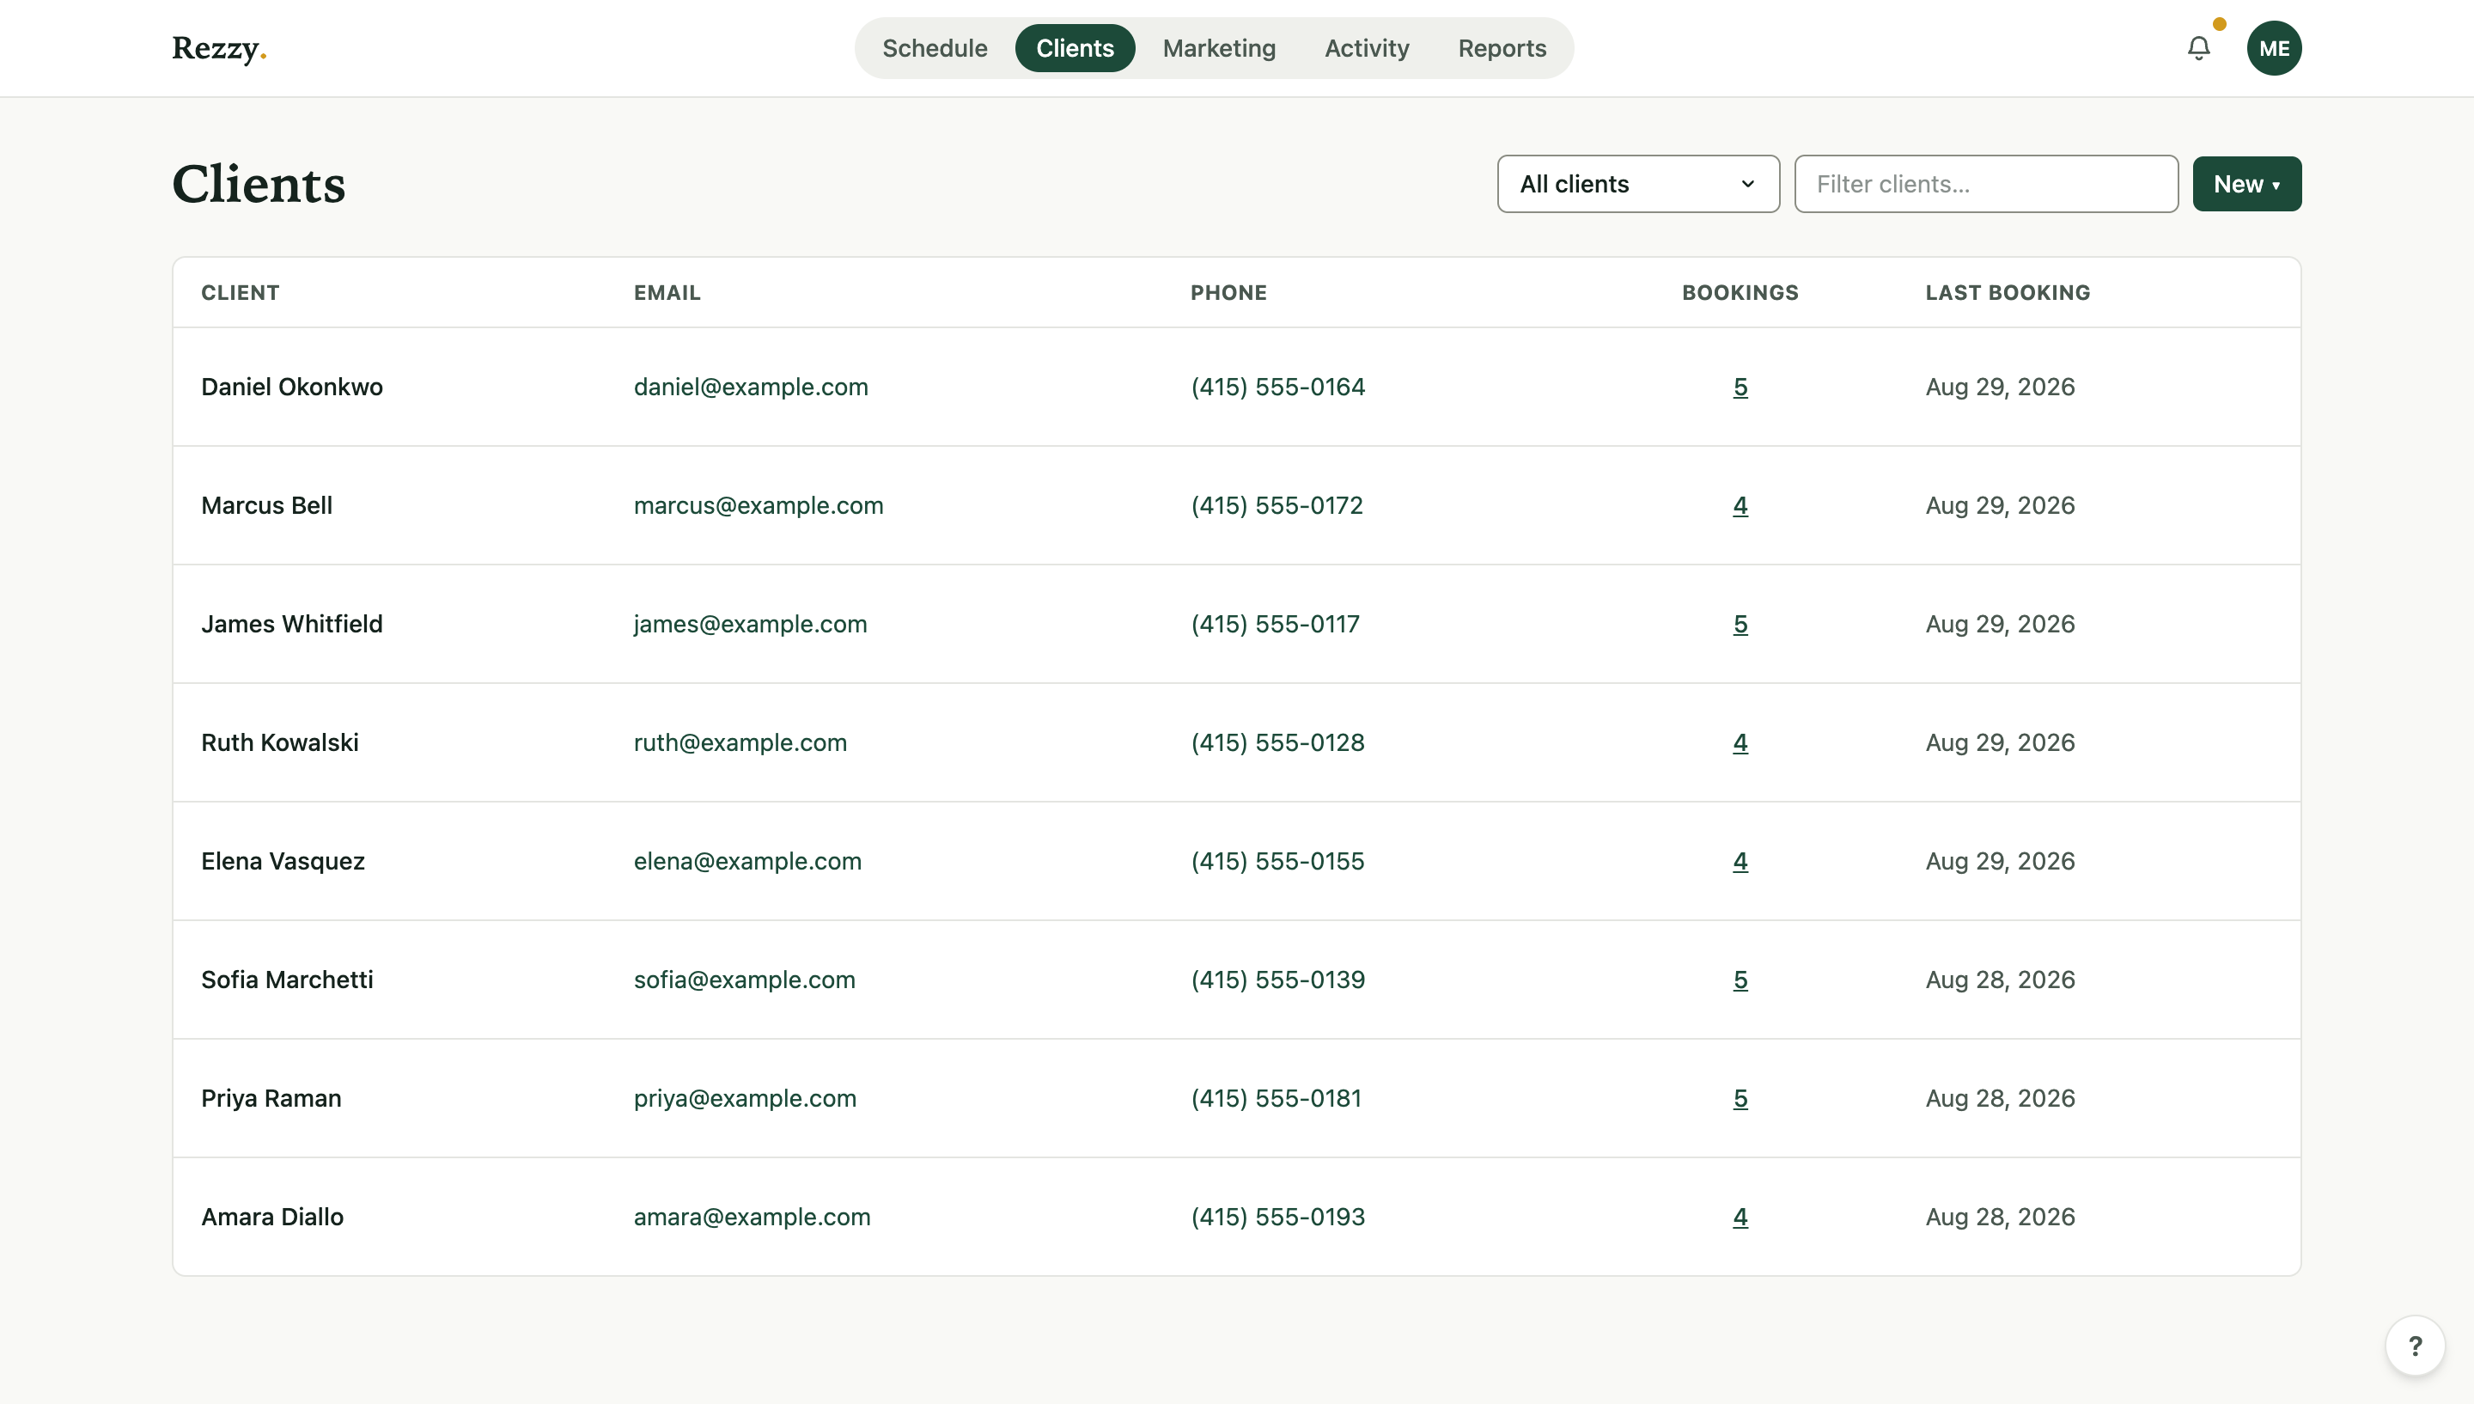
Task: Select client name Amara Diallo
Action: coord(271,1217)
